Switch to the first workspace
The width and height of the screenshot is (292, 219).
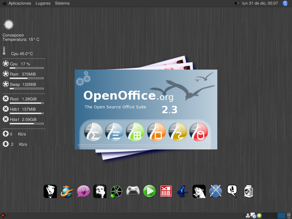coord(266,216)
